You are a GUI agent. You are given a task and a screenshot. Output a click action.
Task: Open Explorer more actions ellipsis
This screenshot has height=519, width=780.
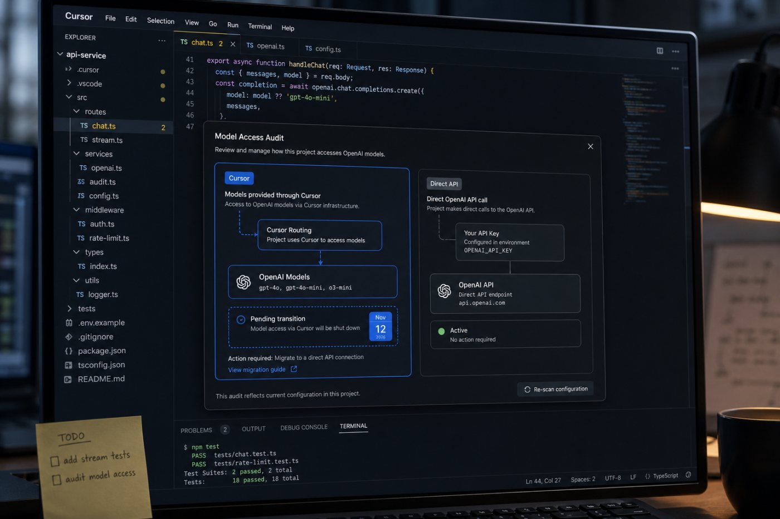[162, 41]
